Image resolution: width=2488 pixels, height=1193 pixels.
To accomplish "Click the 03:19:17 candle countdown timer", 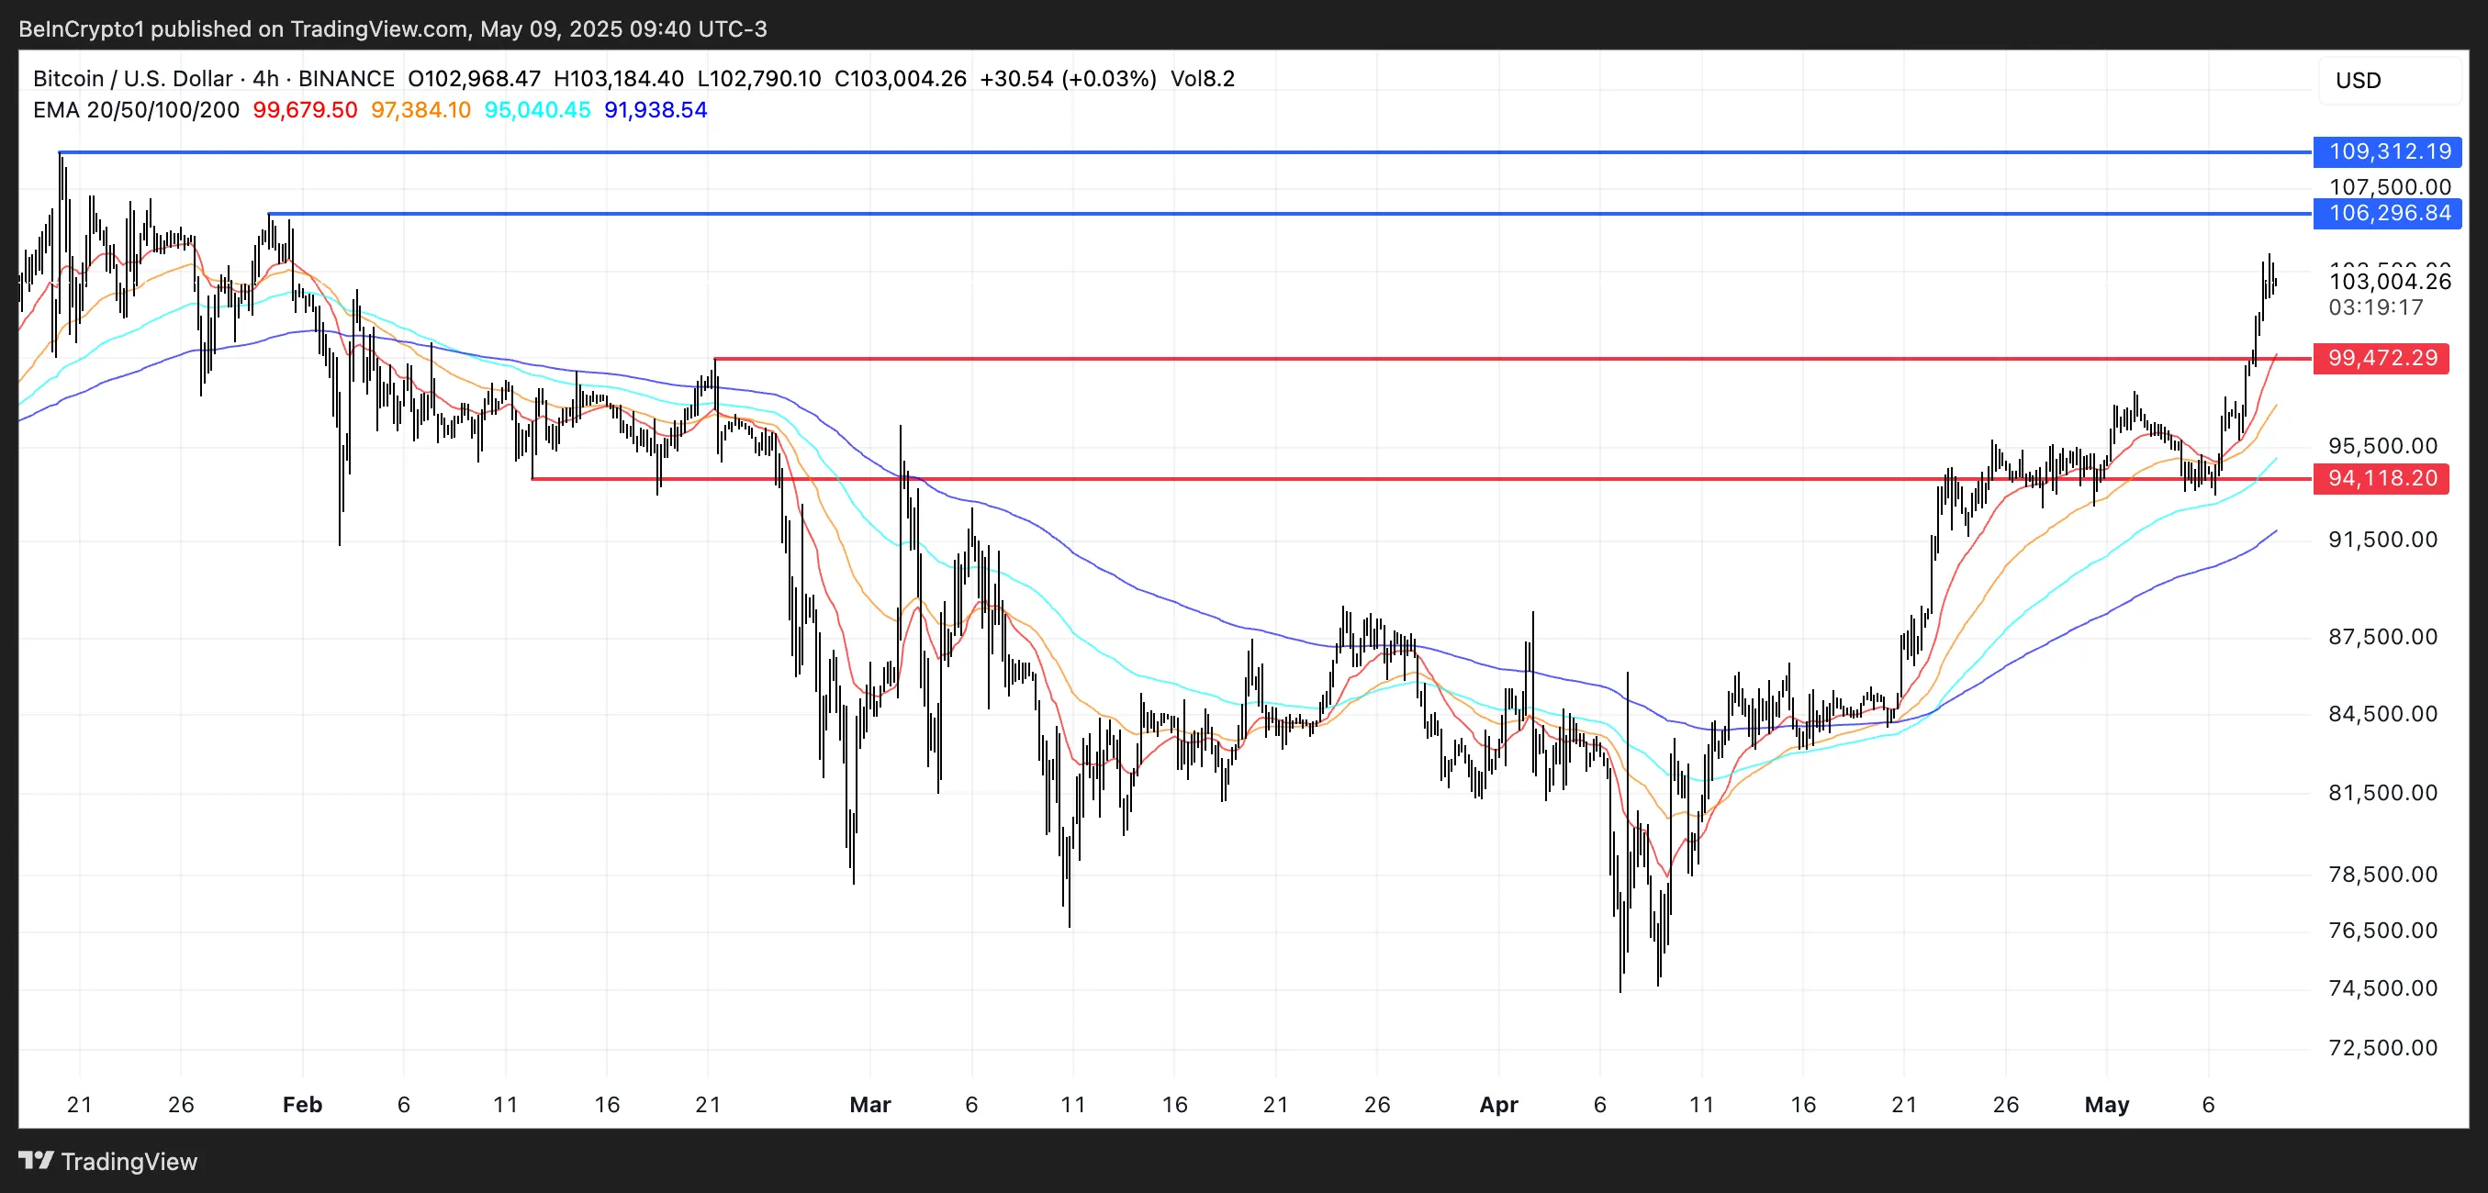I will tap(2375, 308).
